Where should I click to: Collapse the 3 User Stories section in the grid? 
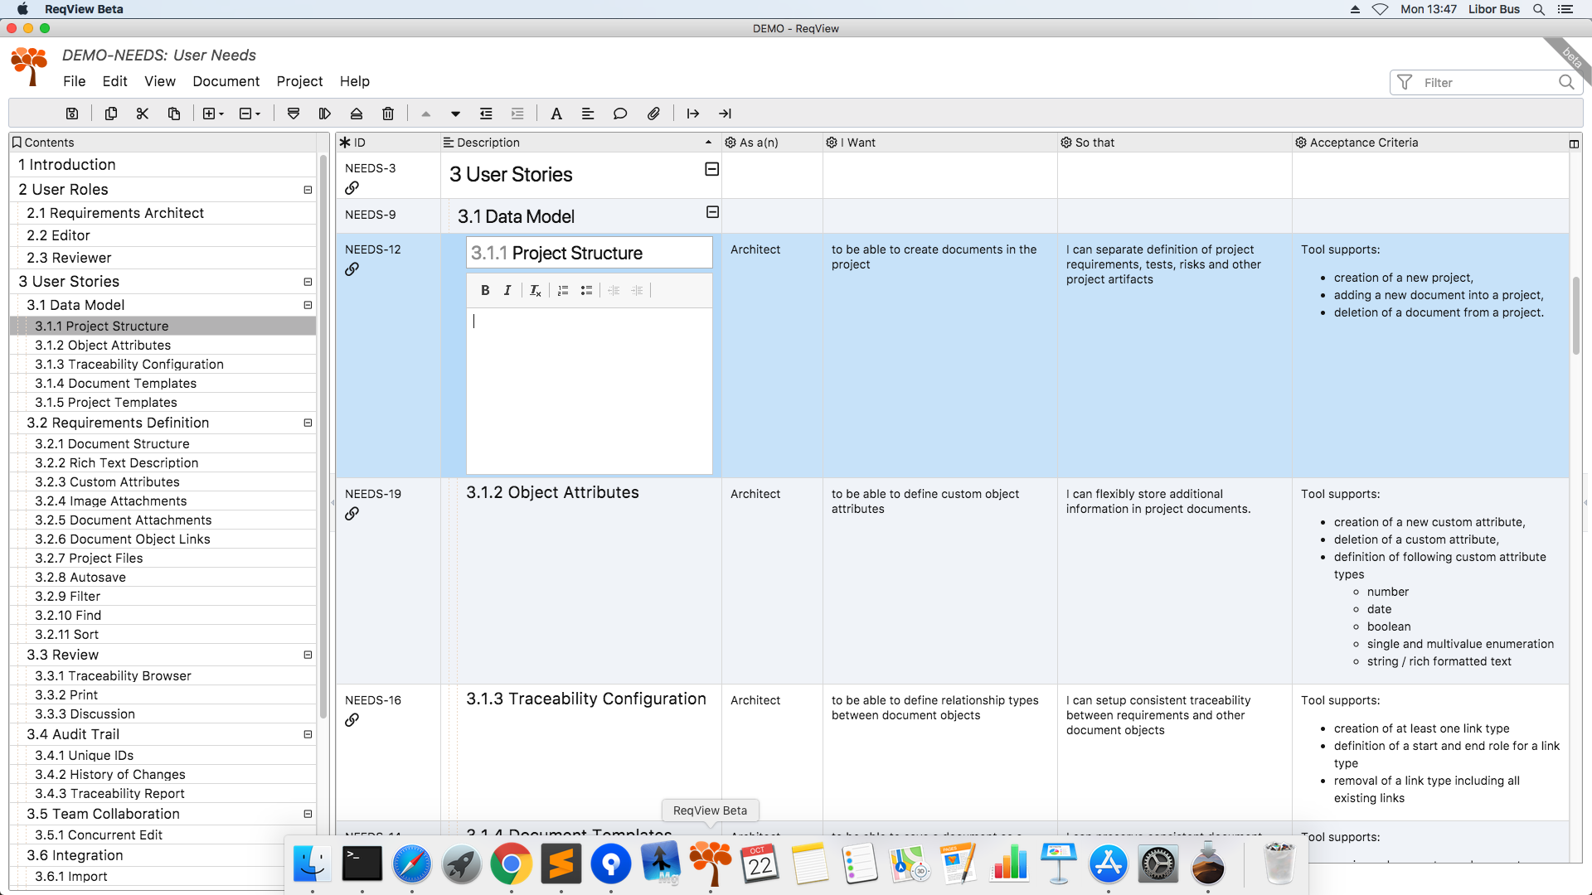711,168
